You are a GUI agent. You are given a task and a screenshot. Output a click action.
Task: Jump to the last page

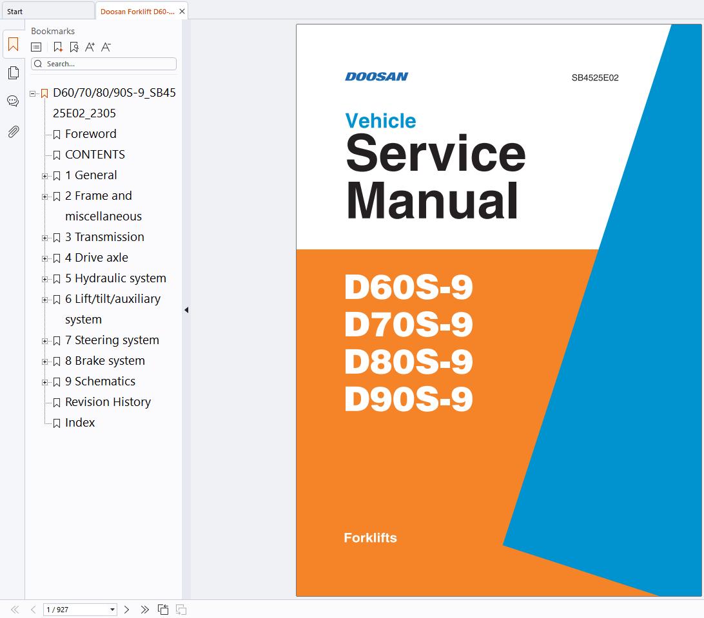pos(144,610)
